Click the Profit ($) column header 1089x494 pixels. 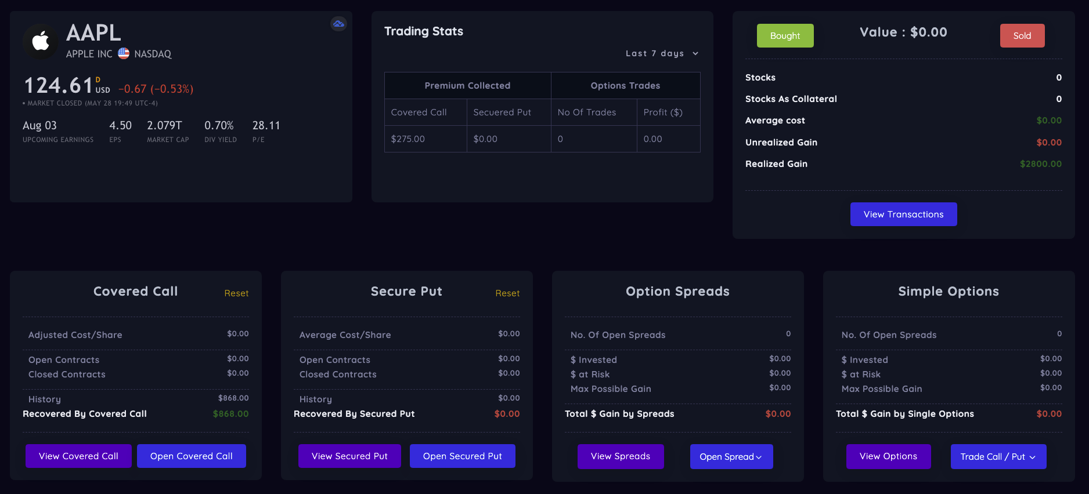point(669,112)
